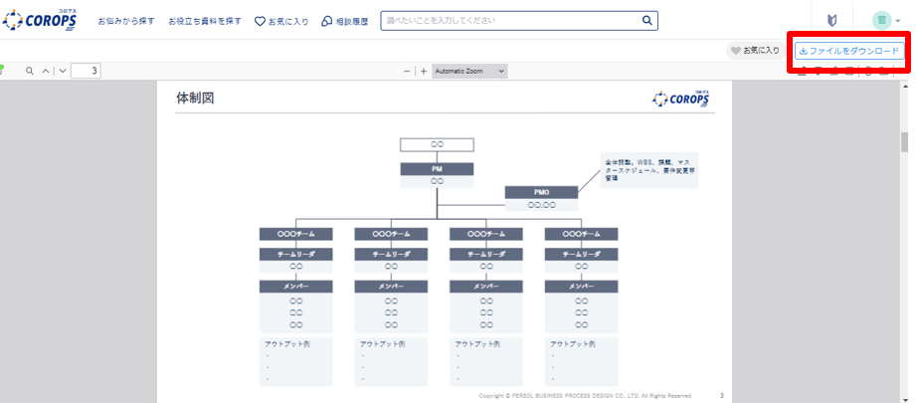917x403 pixels.
Task: Click the beginner guide mark icon
Action: [831, 20]
